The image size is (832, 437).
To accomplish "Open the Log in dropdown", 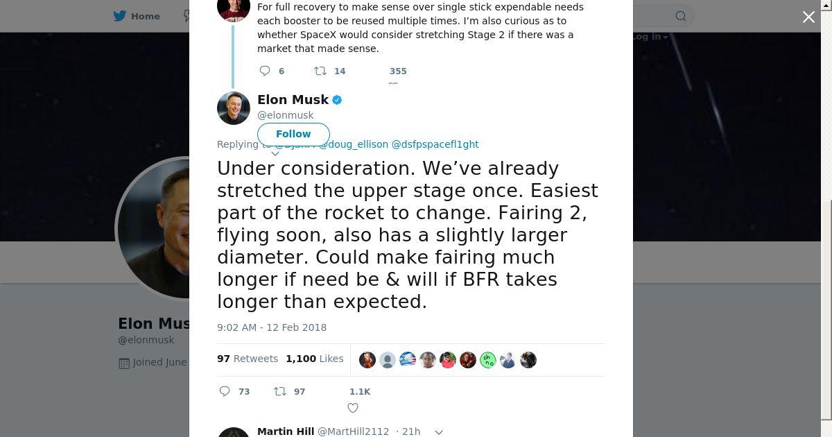I will [649, 37].
